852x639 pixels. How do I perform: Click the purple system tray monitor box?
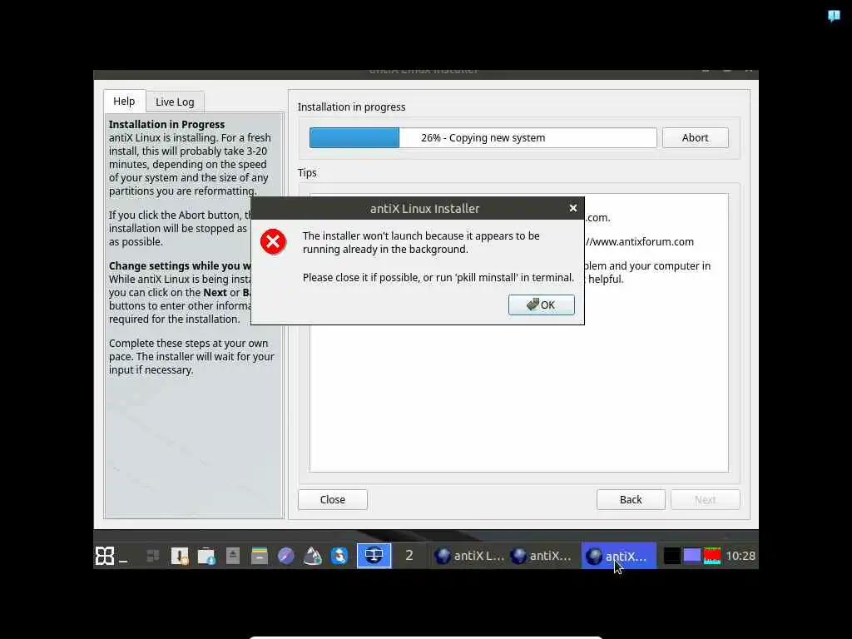(x=691, y=556)
